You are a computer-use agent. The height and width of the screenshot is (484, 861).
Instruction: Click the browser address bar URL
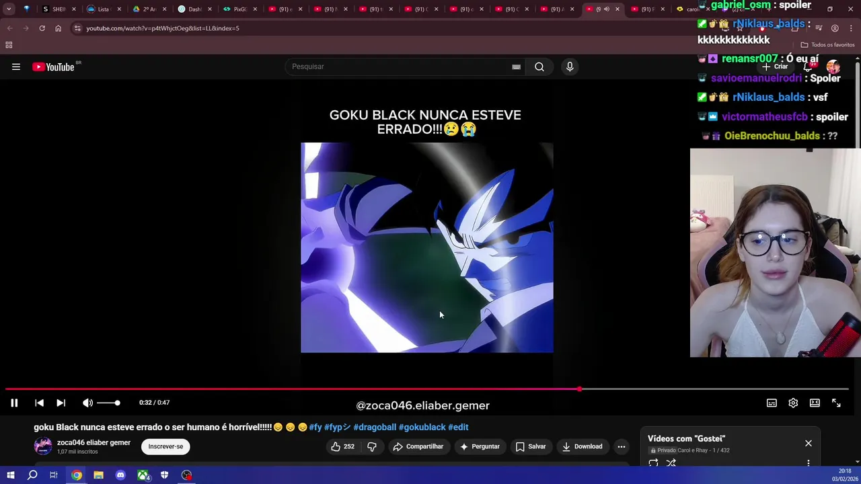click(162, 28)
